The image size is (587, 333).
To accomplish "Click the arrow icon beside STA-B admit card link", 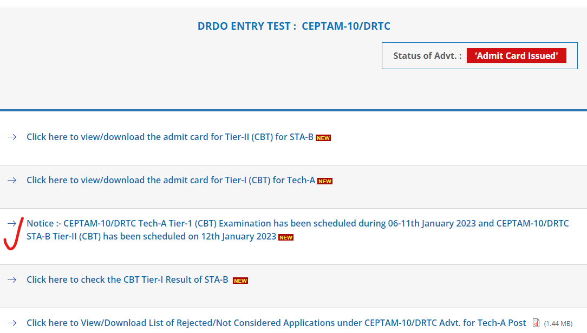I will click(x=12, y=137).
